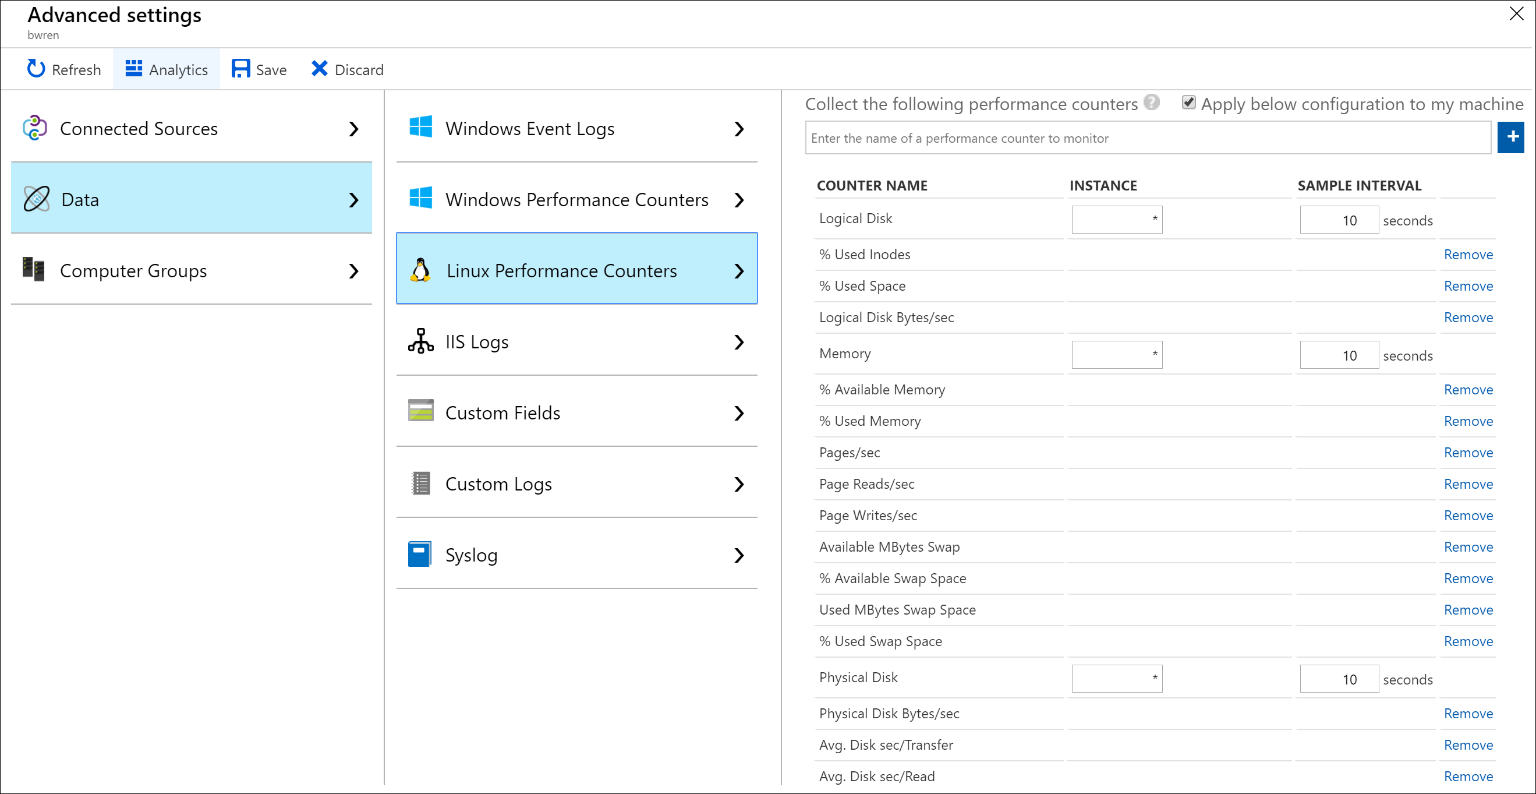Open Analytics from the toolbar
Image resolution: width=1536 pixels, height=794 pixels.
pyautogui.click(x=167, y=69)
